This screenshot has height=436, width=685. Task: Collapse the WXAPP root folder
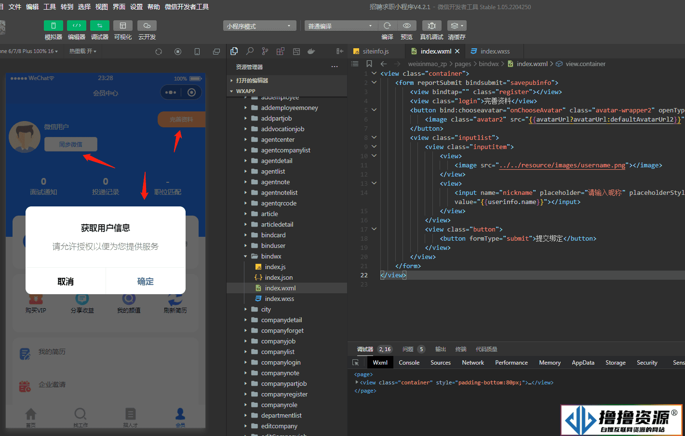pos(287,91)
